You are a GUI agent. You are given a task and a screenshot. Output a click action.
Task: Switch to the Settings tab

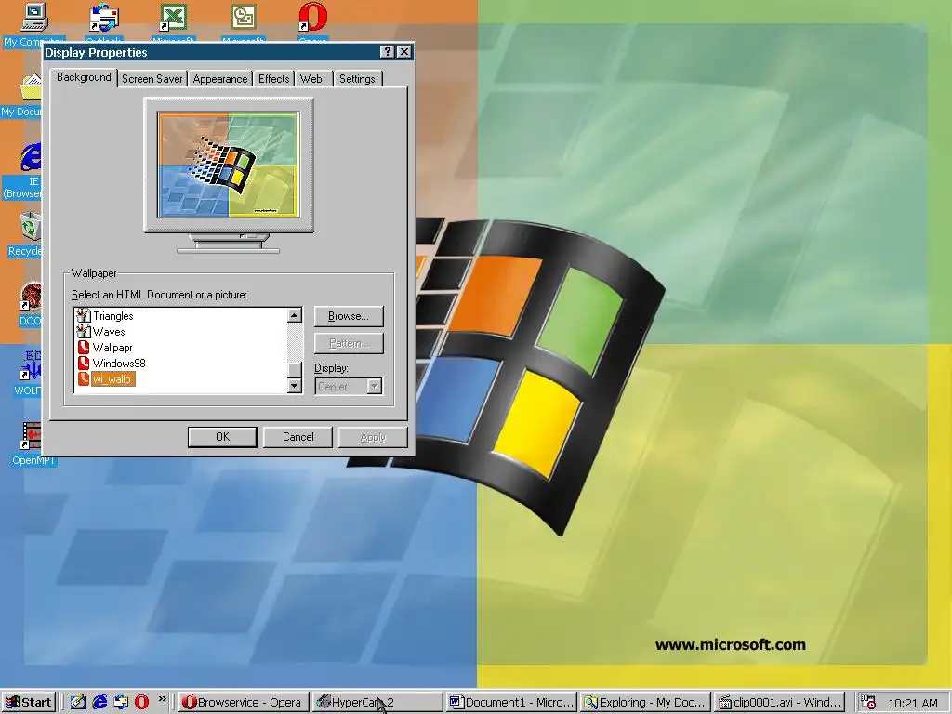pyautogui.click(x=357, y=79)
